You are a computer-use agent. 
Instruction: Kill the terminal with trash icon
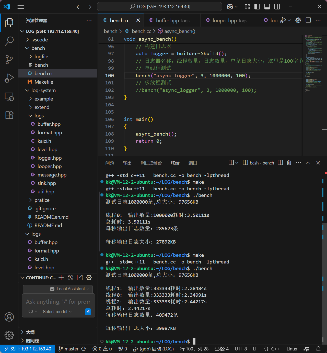(x=289, y=163)
